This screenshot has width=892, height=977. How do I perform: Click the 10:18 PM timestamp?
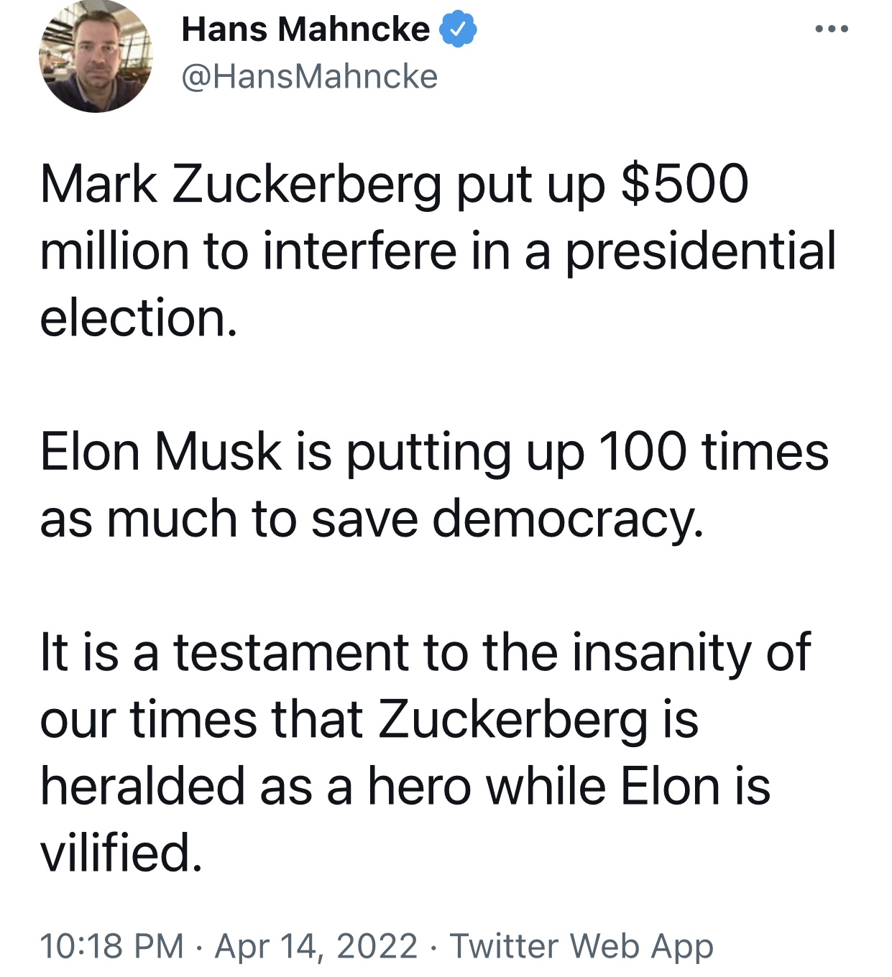[112, 945]
